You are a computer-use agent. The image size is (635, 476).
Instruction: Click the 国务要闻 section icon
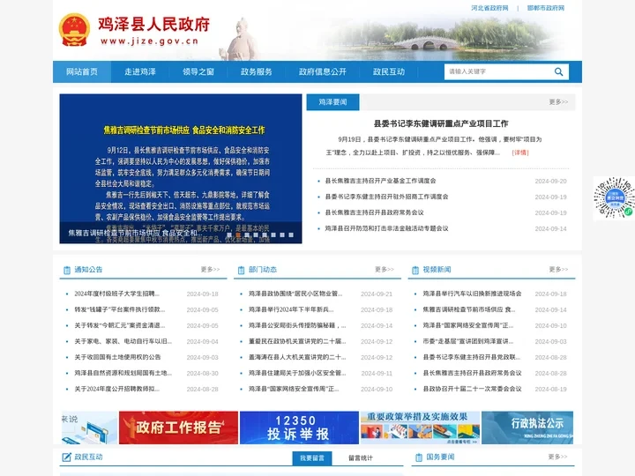[419, 457]
